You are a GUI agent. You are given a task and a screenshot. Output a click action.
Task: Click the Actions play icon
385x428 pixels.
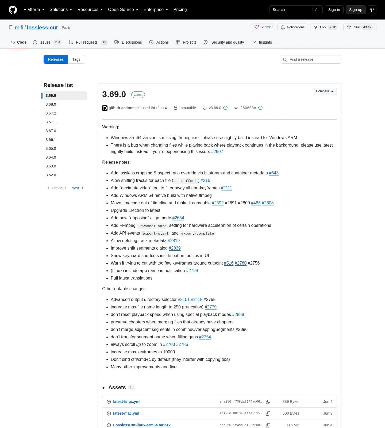coord(151,42)
